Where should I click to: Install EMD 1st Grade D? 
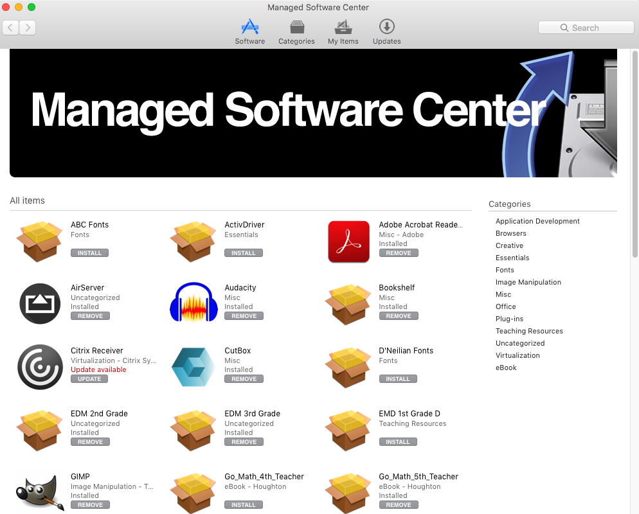[x=398, y=441]
